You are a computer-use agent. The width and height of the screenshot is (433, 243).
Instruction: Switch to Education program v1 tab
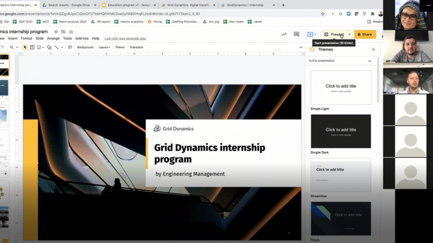pos(129,5)
